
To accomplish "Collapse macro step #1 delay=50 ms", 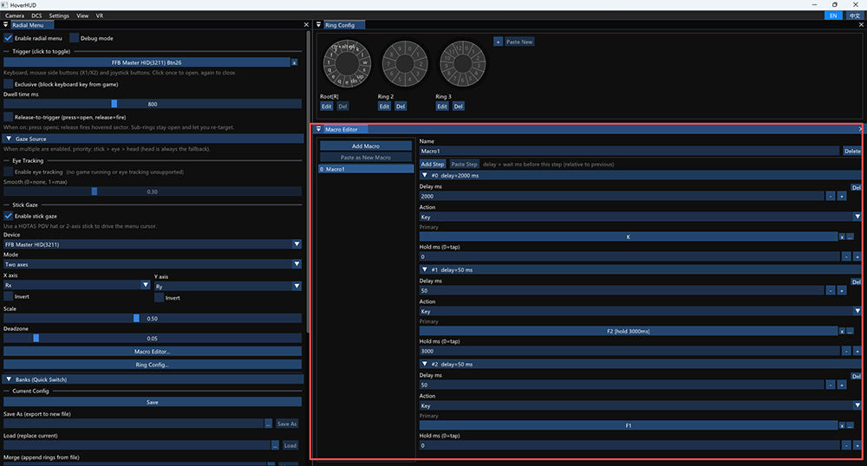I will tap(640, 269).
